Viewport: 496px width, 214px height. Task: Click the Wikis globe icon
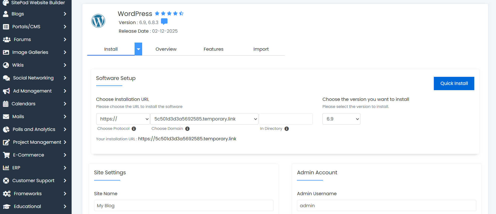pos(6,65)
